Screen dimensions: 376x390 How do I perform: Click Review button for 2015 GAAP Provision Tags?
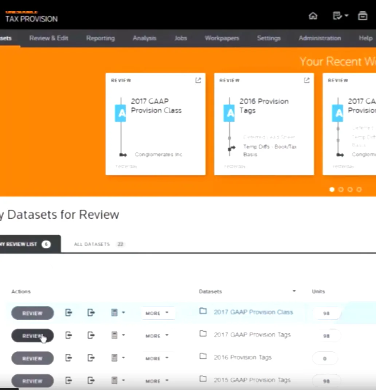[32, 381]
